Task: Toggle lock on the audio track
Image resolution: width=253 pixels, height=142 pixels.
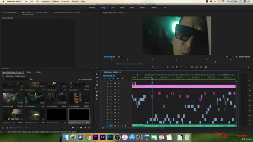Action: pos(108,126)
